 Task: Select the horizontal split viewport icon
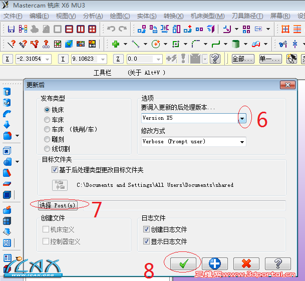[69, 29]
